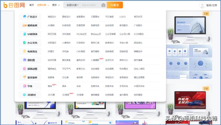Click the 装饰装修 category icon
Viewport: 221px width, 125px height.
25,77
